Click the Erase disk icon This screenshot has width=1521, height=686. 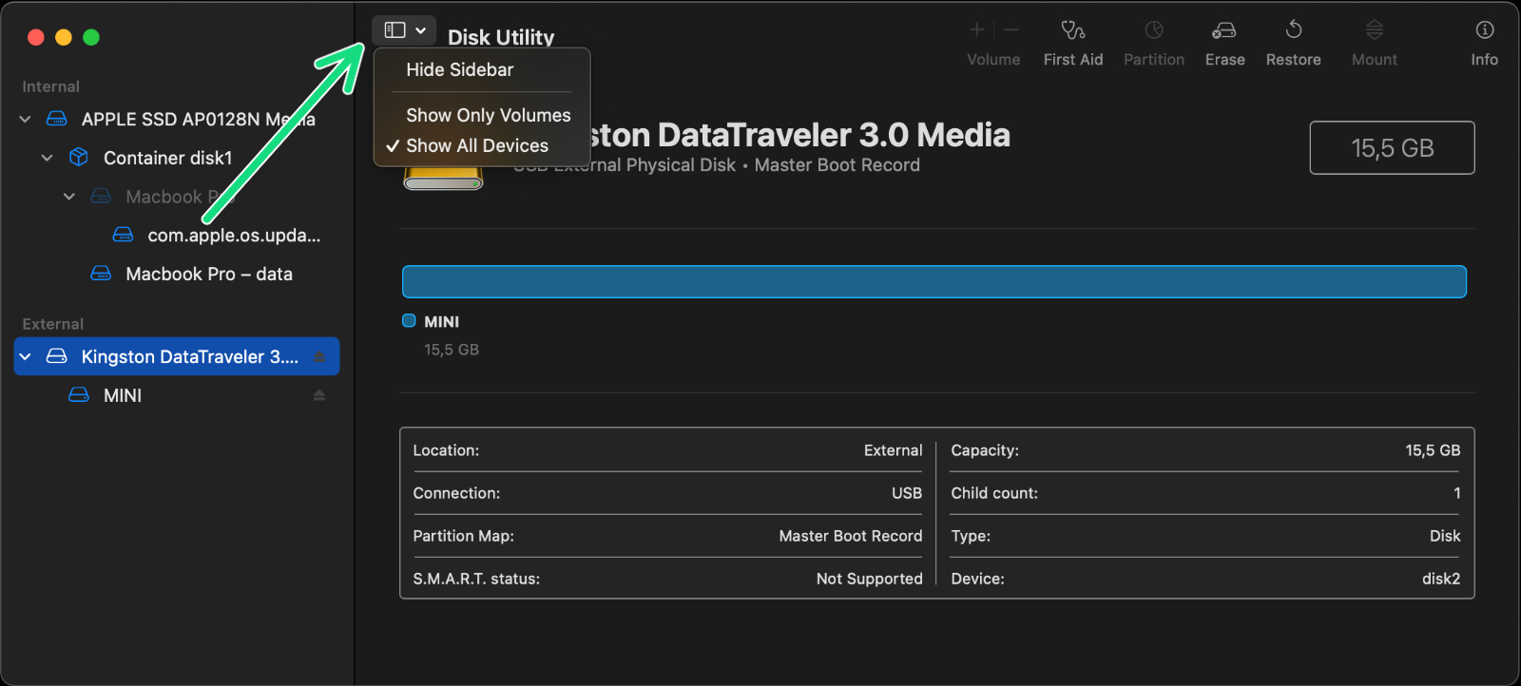click(x=1224, y=30)
